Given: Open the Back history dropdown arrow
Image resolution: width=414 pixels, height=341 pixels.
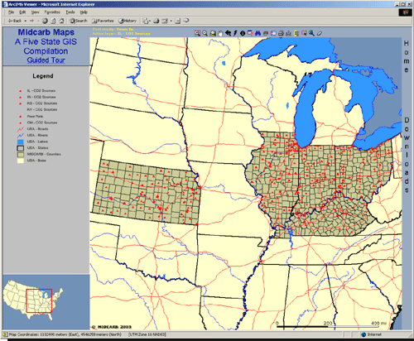Looking at the screenshot, I should point(26,21).
